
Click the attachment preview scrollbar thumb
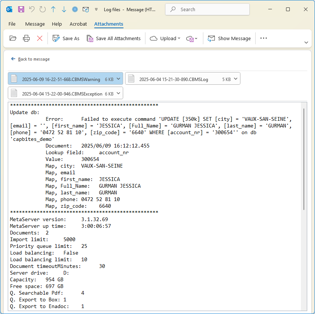point(304,159)
